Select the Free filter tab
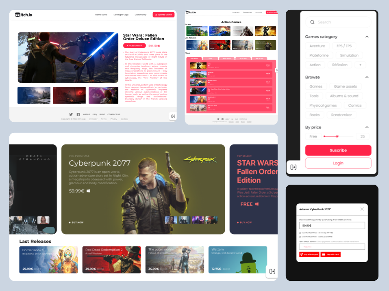The width and height of the screenshot is (389, 291). (210, 58)
